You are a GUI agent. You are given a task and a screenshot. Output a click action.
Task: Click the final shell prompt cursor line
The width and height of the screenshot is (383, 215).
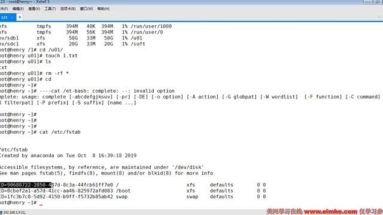(22, 202)
